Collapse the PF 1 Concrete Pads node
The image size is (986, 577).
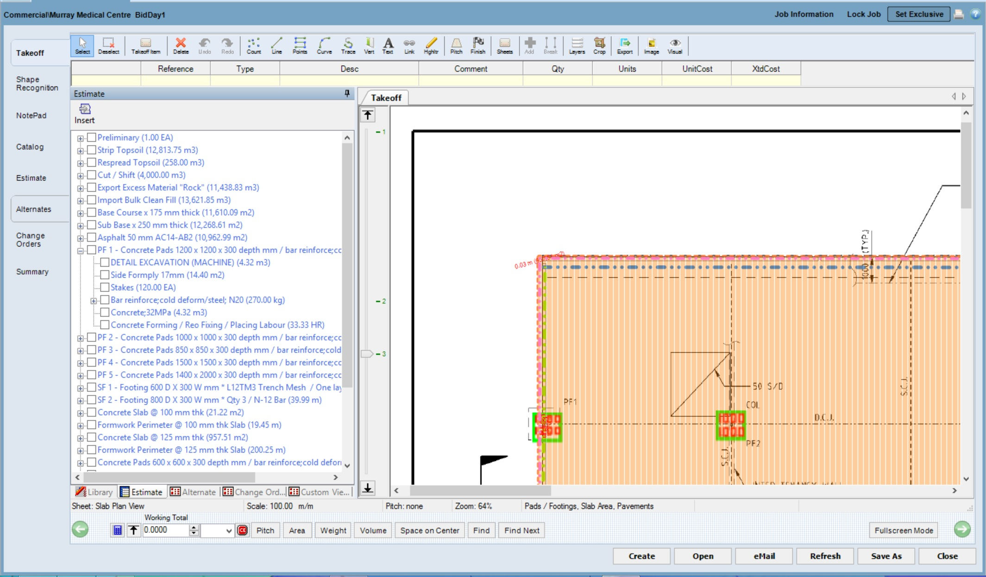click(81, 250)
